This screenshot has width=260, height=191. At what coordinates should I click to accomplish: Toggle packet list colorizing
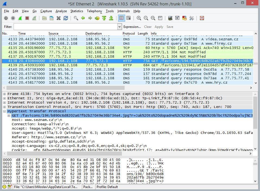[121, 18]
